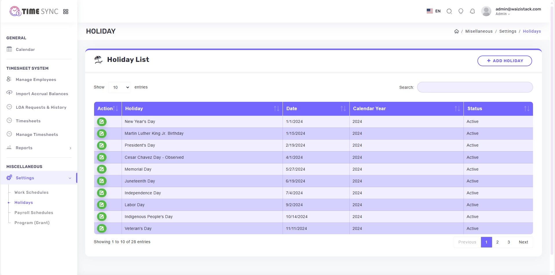Click the edit icon for New Year's Day
The width and height of the screenshot is (555, 275).
pos(102,122)
